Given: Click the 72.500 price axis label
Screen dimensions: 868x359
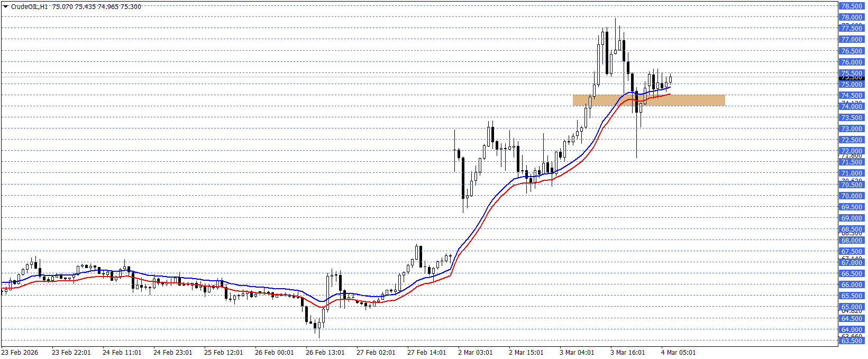Looking at the screenshot, I should click(852, 140).
